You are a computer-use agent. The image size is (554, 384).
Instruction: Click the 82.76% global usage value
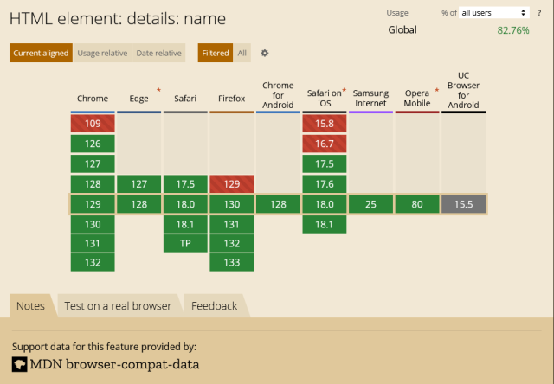click(x=513, y=30)
